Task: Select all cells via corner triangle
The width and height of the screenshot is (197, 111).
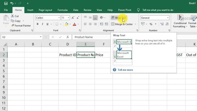Action: click(x=5, y=44)
